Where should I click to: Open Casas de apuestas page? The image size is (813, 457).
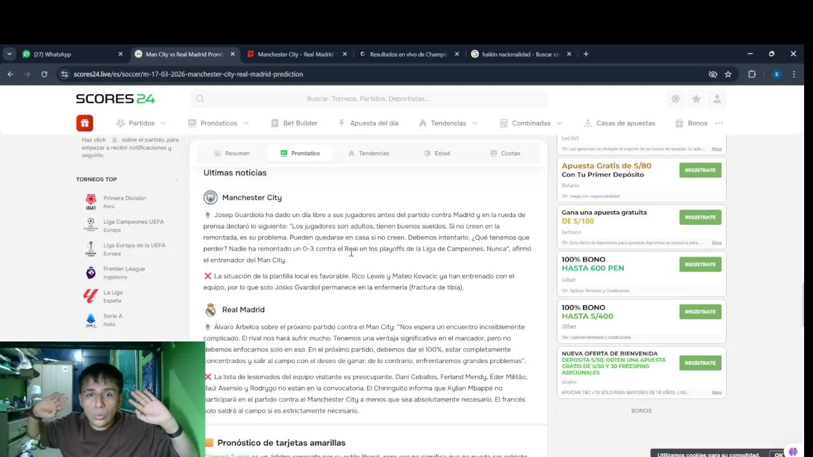(619, 123)
